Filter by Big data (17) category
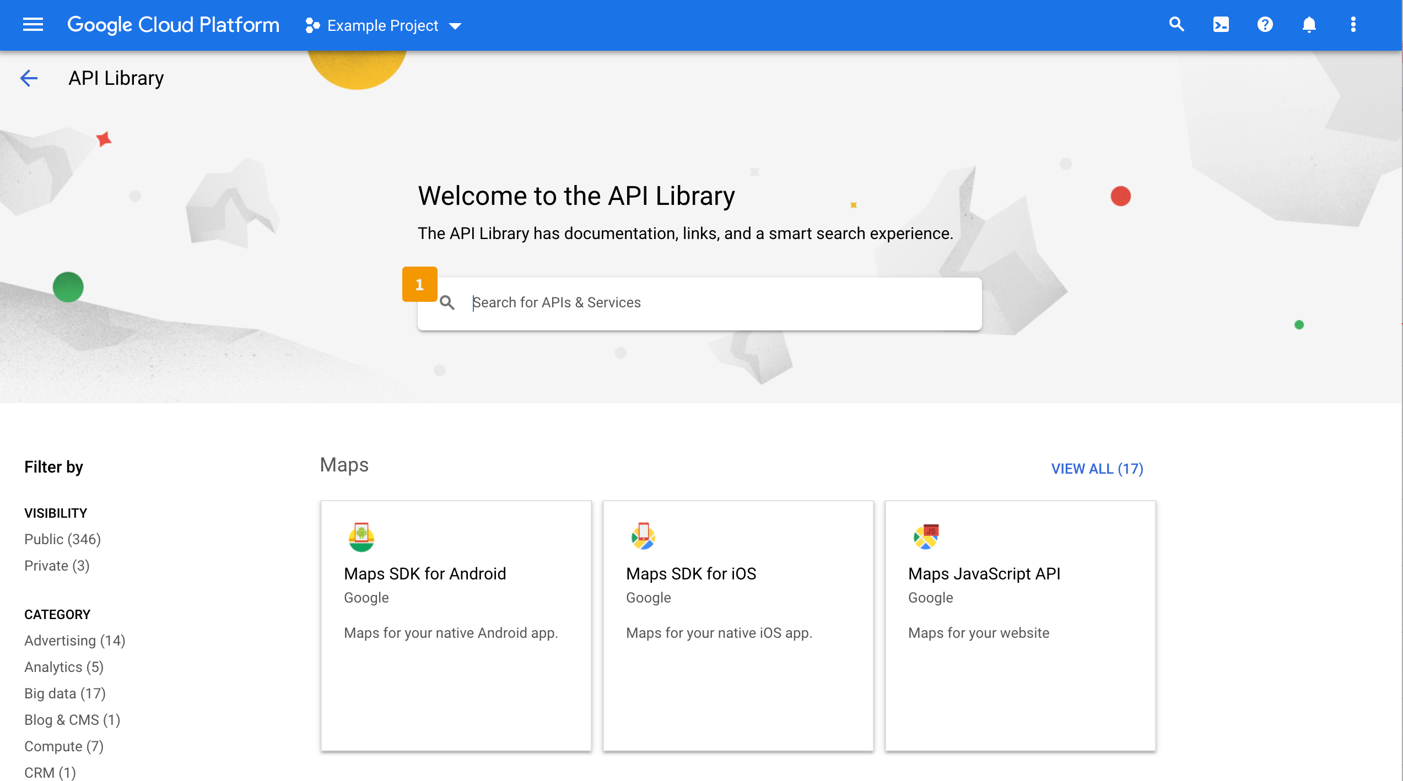Image resolution: width=1403 pixels, height=781 pixels. pyautogui.click(x=65, y=693)
